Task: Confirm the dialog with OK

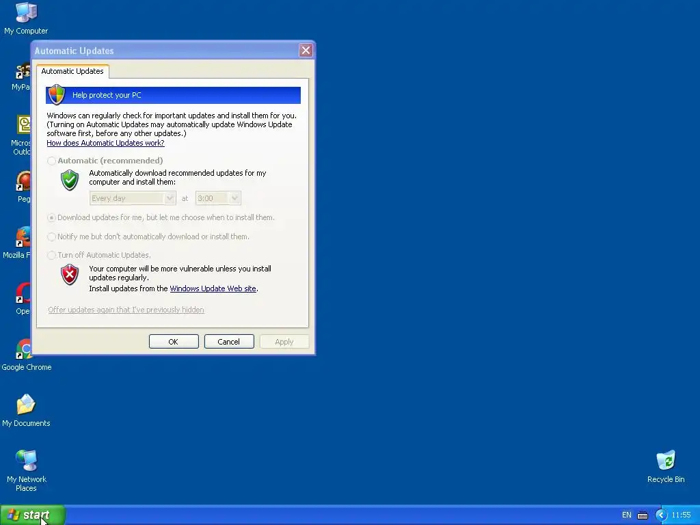Action: (174, 342)
